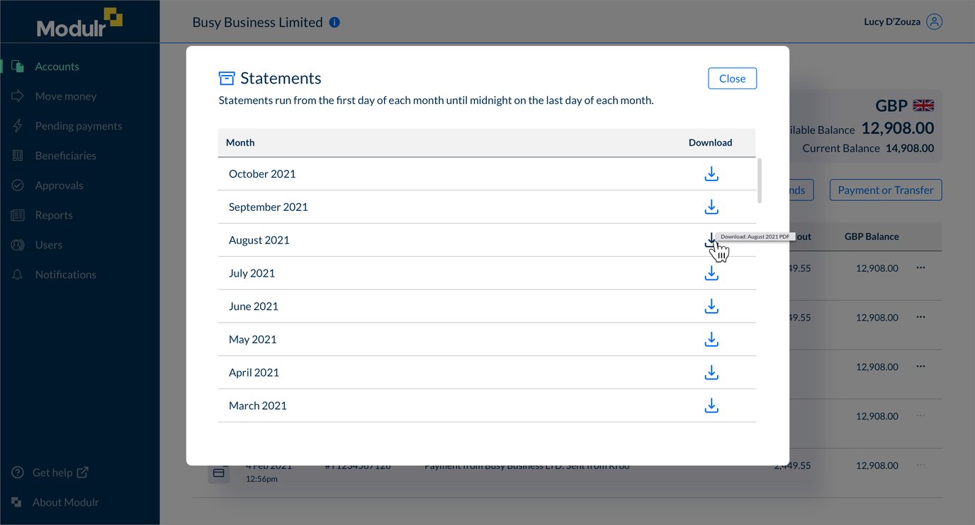Close the Statements dialog

coord(732,79)
